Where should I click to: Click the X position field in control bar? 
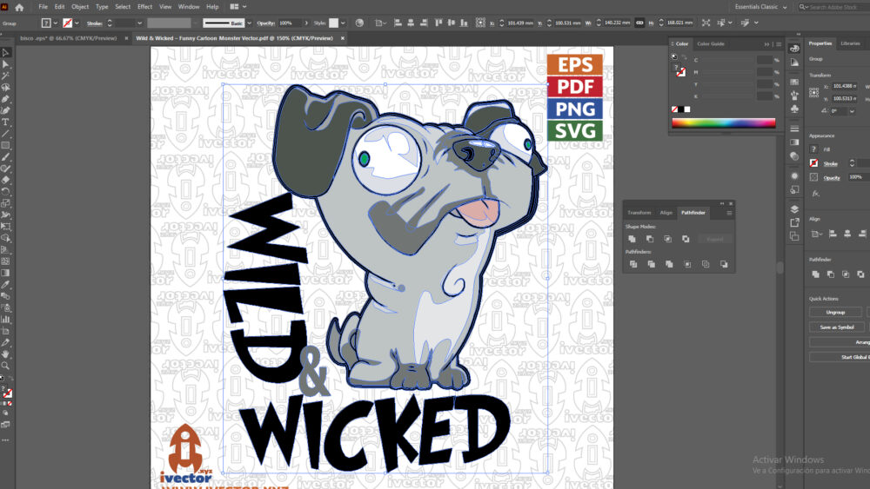[x=520, y=23]
